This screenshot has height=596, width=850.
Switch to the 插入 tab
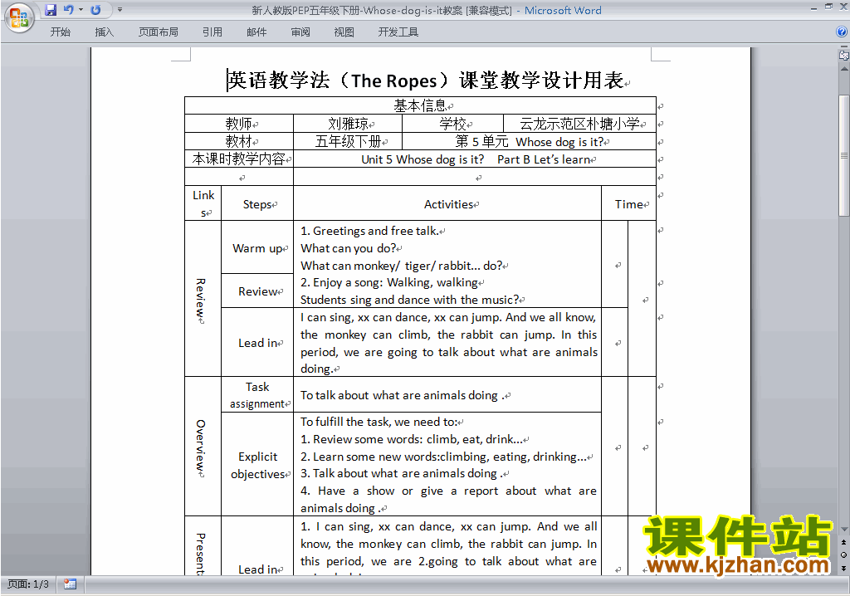point(104,32)
